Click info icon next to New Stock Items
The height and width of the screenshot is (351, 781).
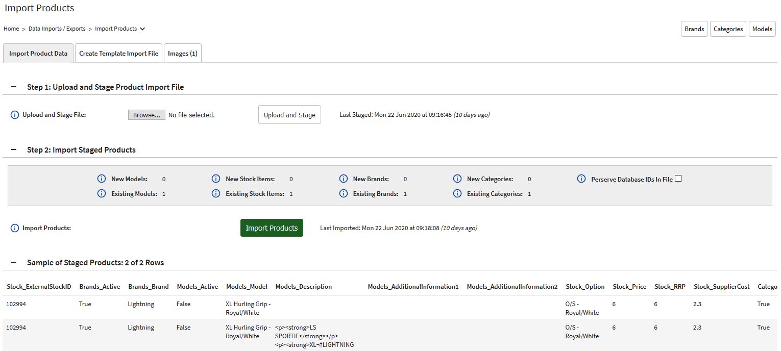click(x=216, y=179)
